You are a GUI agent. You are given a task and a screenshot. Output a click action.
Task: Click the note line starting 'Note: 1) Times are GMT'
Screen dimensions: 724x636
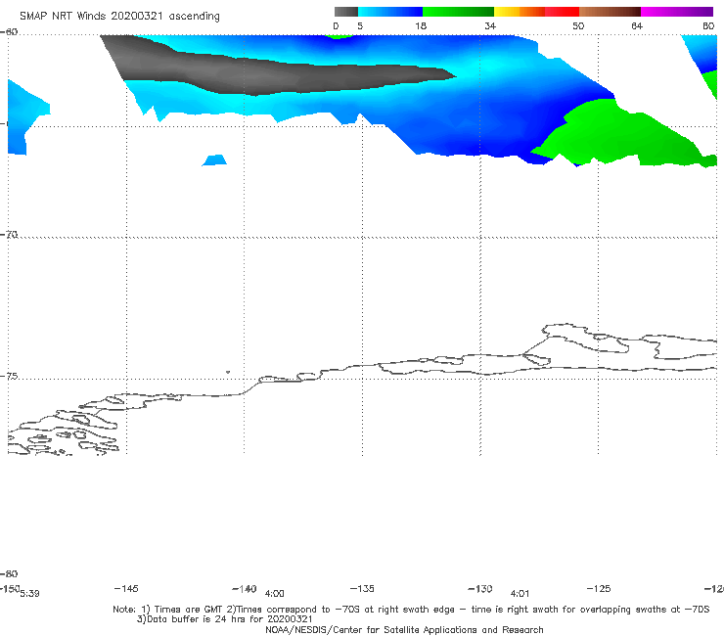[x=411, y=610]
